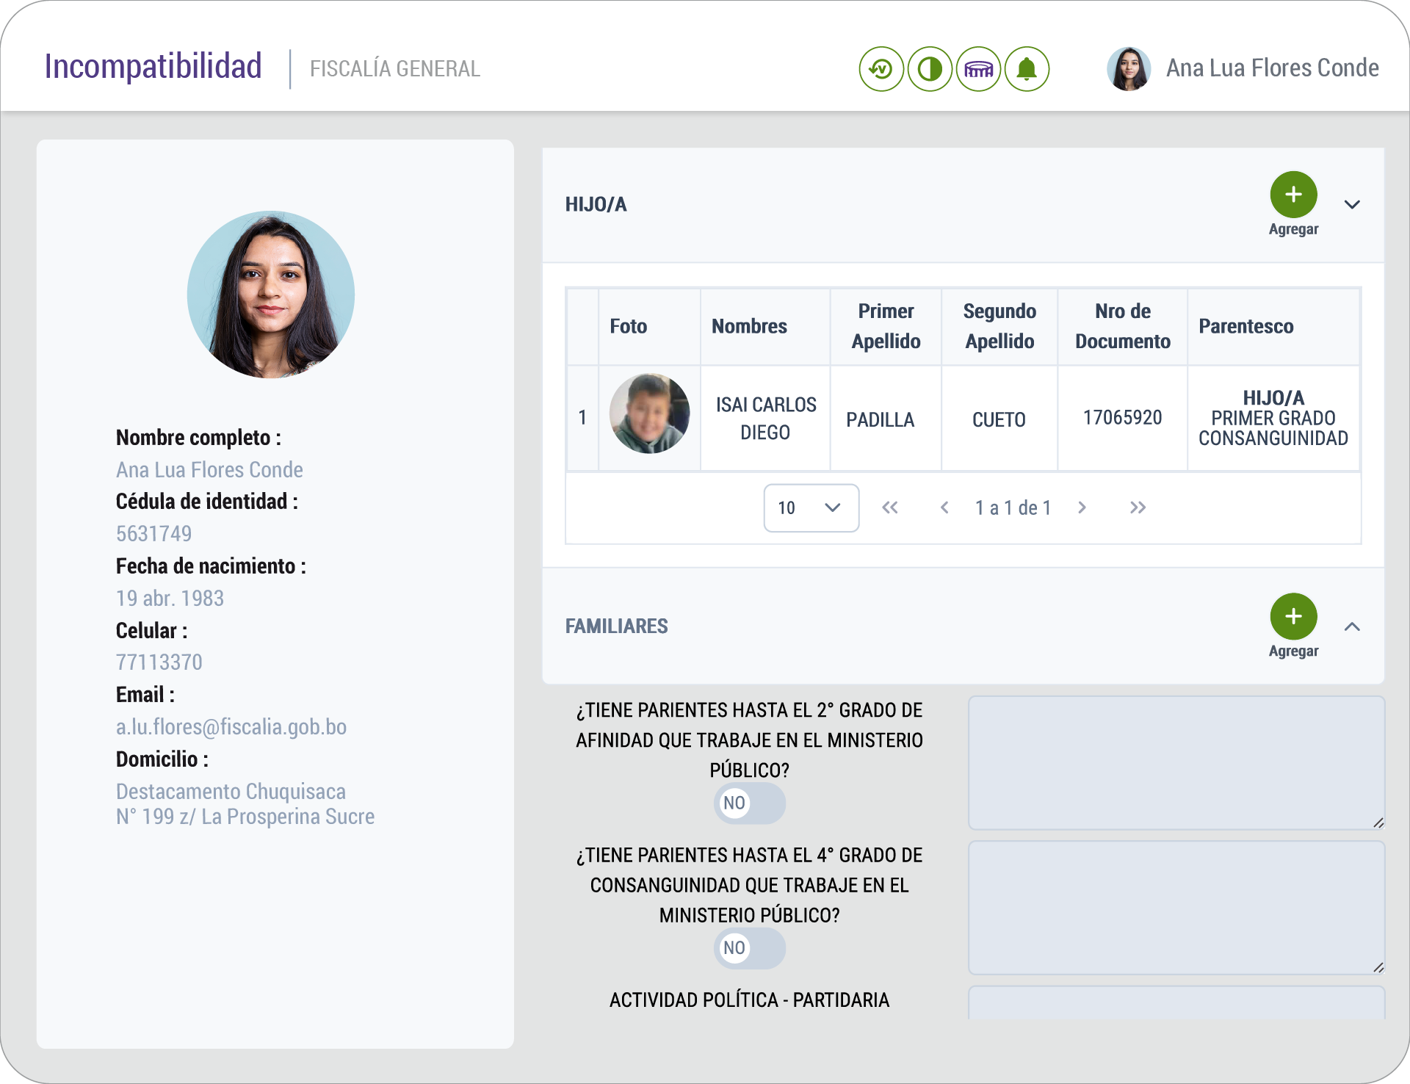The width and height of the screenshot is (1410, 1084).
Task: Collapse the FAMILIARES section chevron
Action: point(1352,626)
